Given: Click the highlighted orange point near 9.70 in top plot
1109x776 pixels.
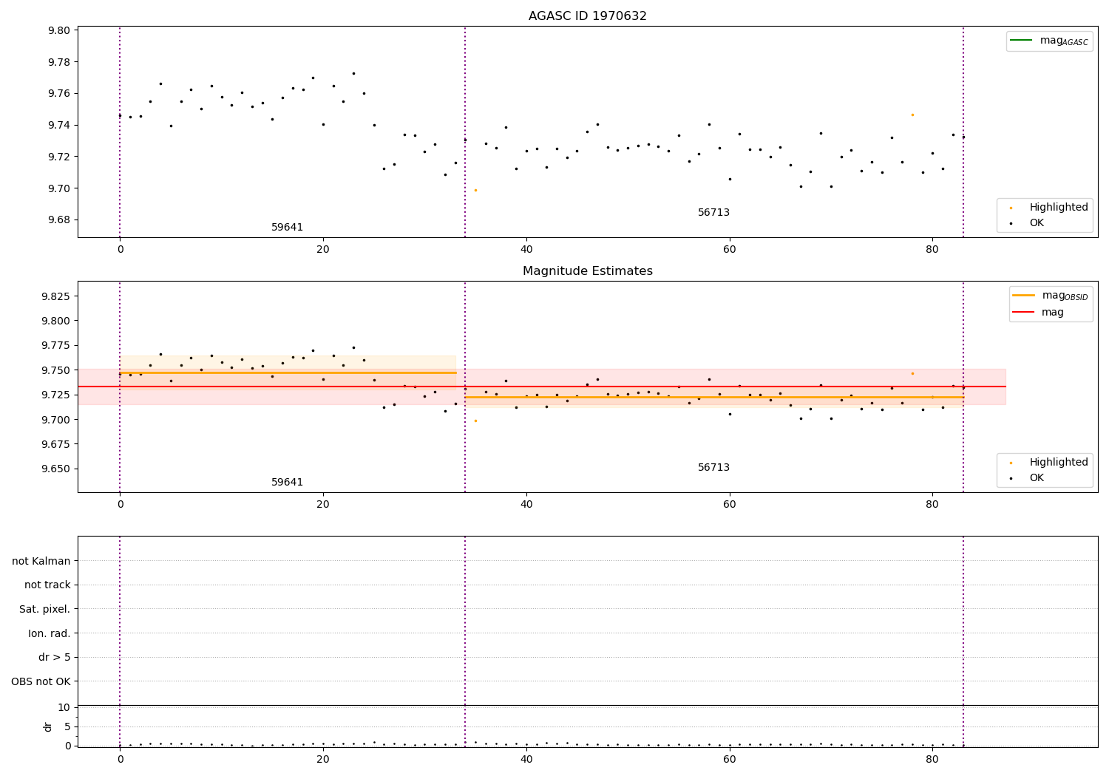Looking at the screenshot, I should (475, 190).
